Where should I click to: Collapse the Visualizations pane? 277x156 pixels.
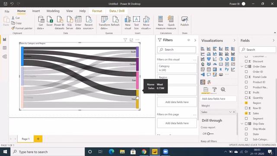coord(235,40)
